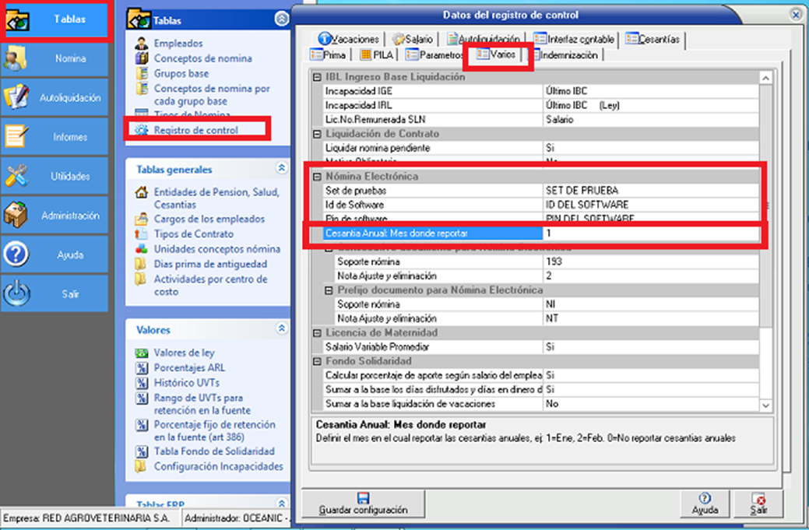The image size is (809, 530).
Task: Collapse the IBL Ingreso Base Liquidación group
Action: (x=317, y=77)
